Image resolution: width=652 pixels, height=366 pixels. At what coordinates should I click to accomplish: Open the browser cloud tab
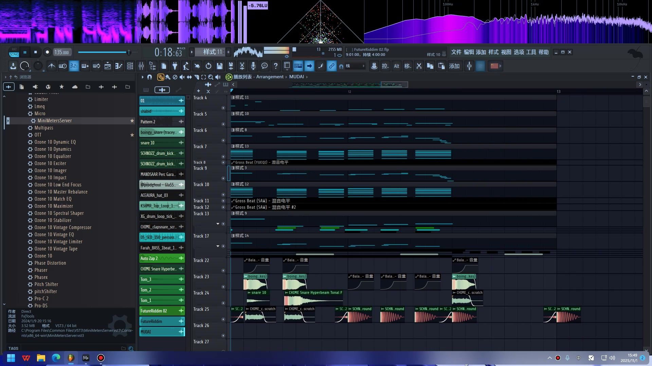(75, 87)
